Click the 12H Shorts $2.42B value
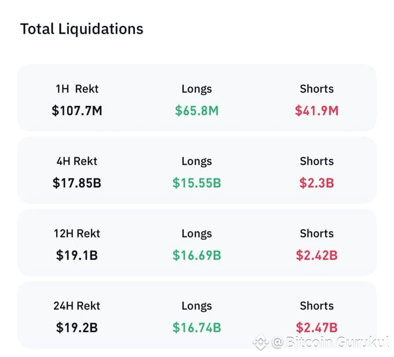This screenshot has height=357, width=394. click(316, 255)
